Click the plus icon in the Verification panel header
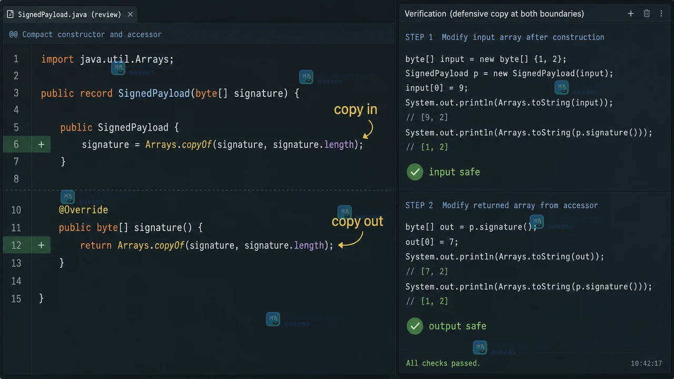Viewport: 674px width, 379px height. click(x=630, y=14)
